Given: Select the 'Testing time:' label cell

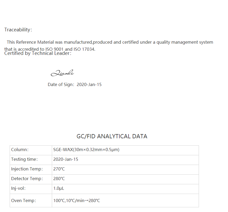Looking at the screenshot, I should point(31,160).
